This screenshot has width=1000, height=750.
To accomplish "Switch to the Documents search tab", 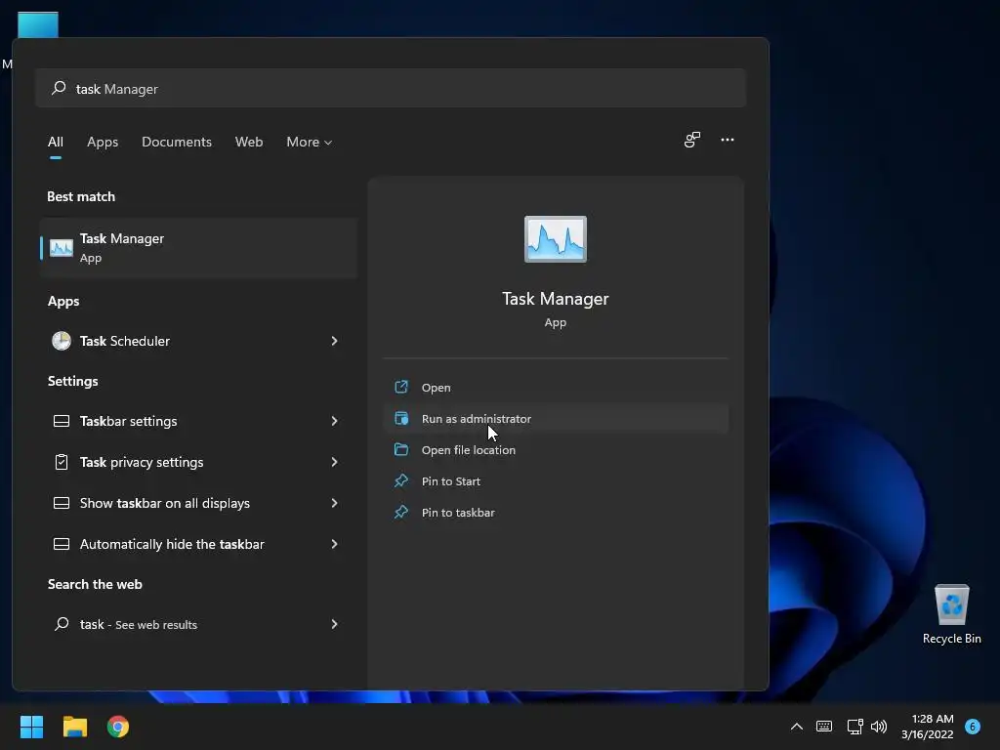I will coord(177,142).
